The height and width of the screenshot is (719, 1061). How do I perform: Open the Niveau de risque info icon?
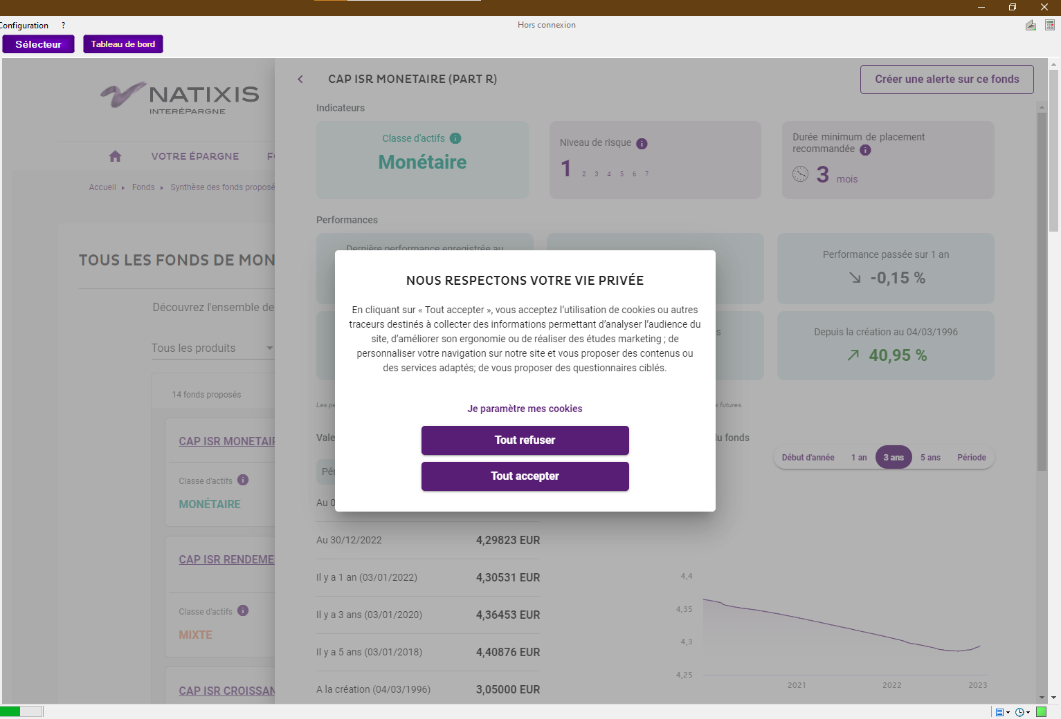[x=642, y=144]
